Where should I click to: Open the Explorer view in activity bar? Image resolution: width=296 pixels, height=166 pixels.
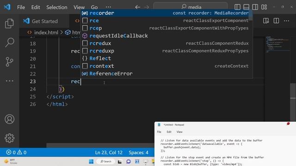tap(9, 24)
